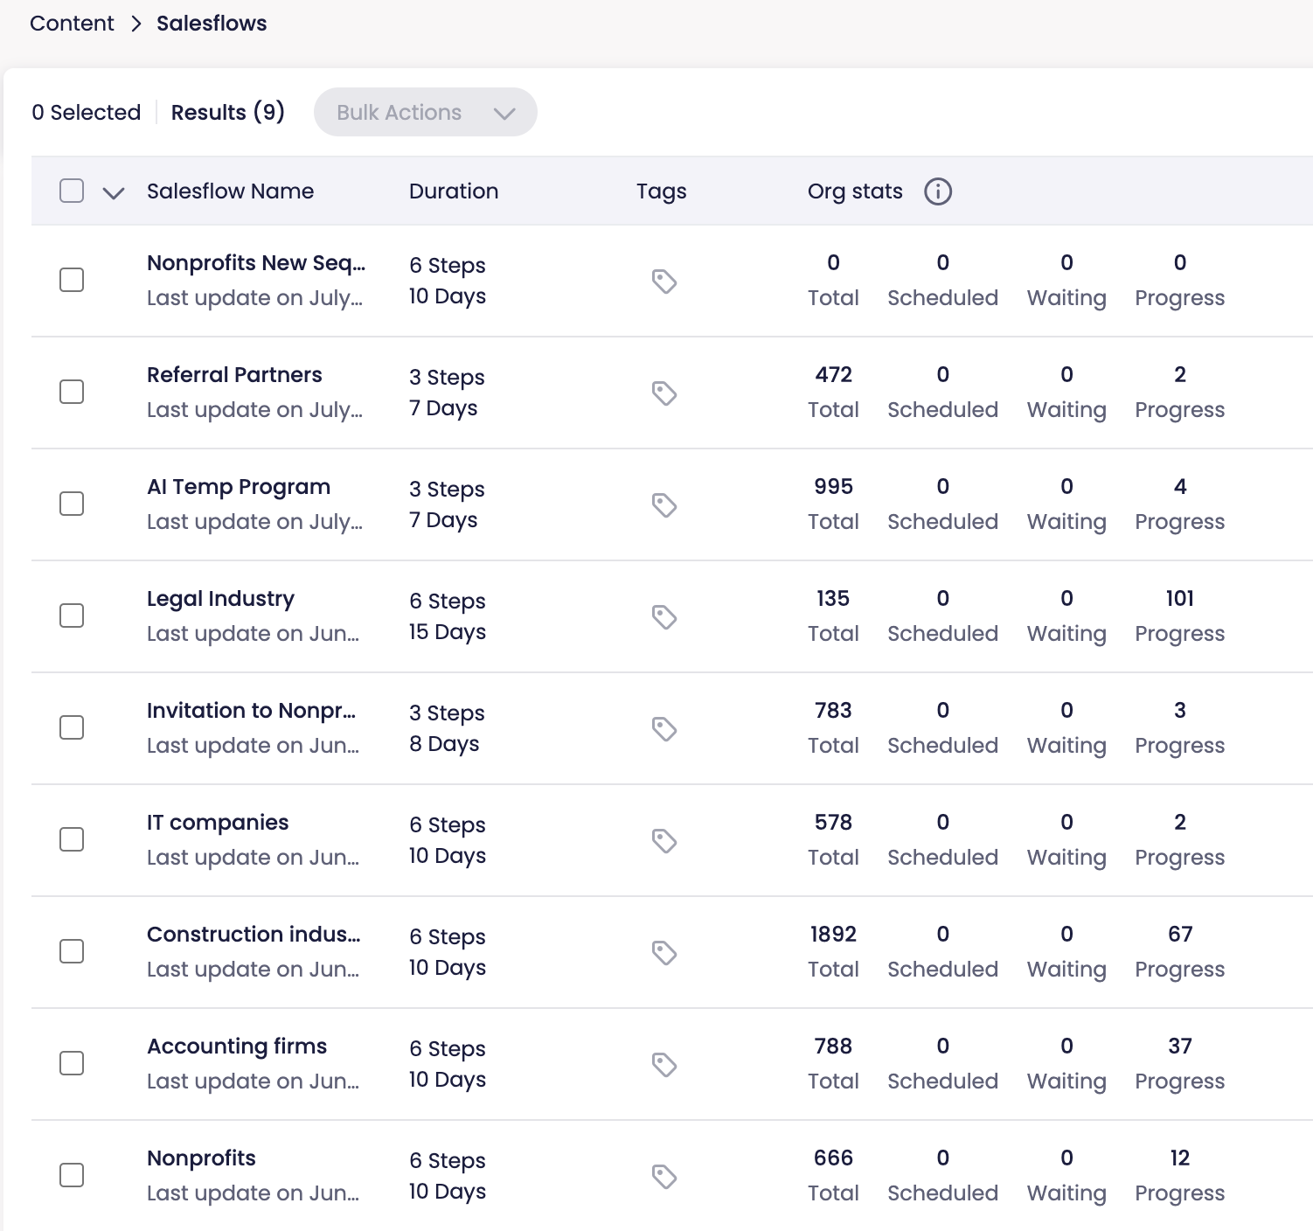Image resolution: width=1313 pixels, height=1231 pixels.
Task: Click the tag icon for Legal Industry
Action: (664, 617)
